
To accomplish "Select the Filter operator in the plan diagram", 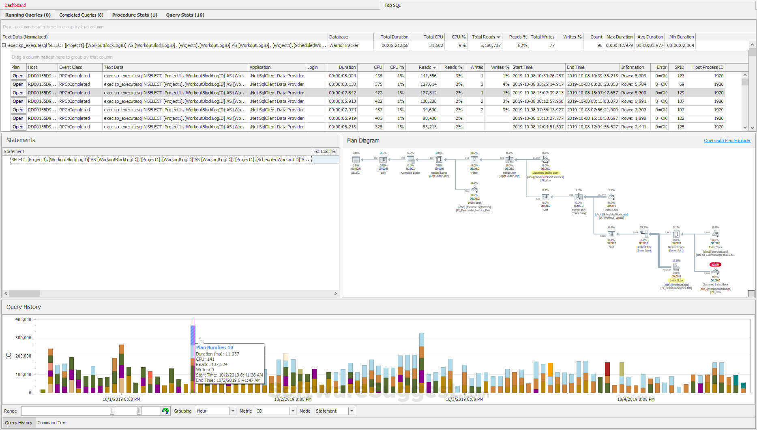I will coord(474,160).
